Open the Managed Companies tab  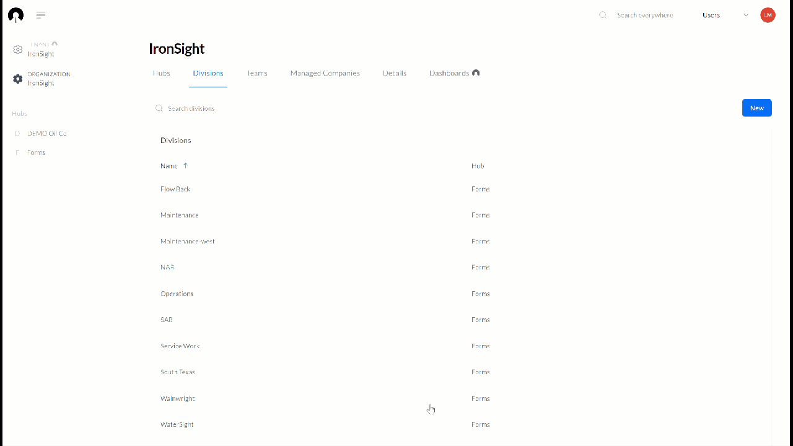(325, 72)
